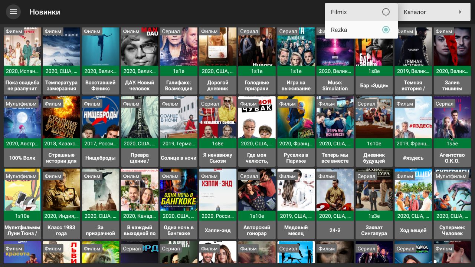
Task: Open poster of Температура замерзания
Action: point(61,47)
